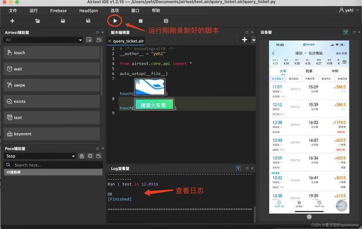Screen dimensions: 362x229
Task: Open the calendar icon on phone screen
Action: coord(344,62)
